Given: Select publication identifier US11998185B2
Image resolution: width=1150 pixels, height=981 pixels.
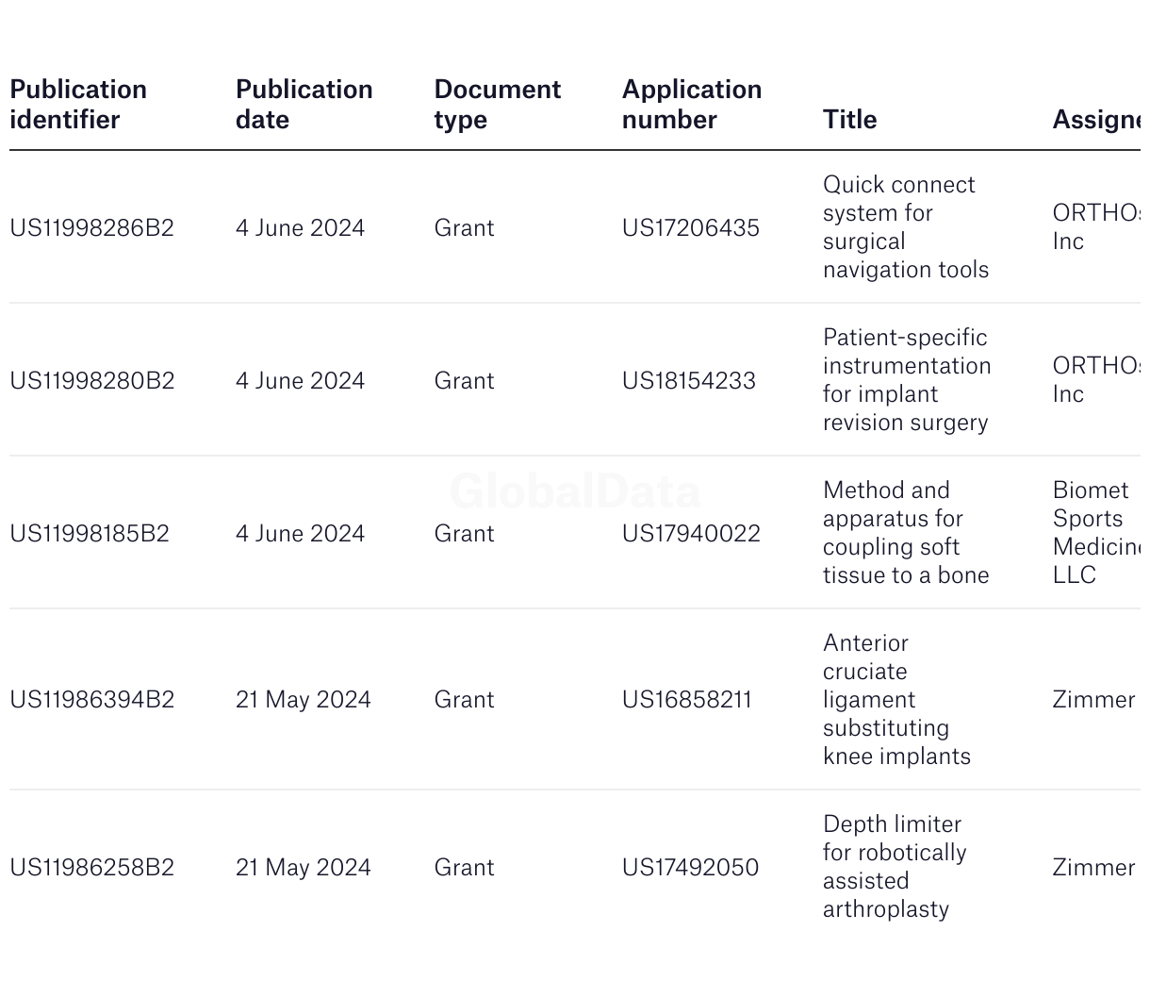Looking at the screenshot, I should click(x=90, y=534).
